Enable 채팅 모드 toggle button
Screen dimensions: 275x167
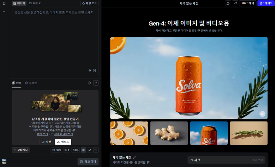(89, 3)
